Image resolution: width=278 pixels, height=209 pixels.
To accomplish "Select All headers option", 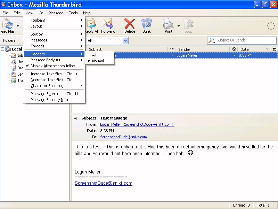I will pos(99,55).
